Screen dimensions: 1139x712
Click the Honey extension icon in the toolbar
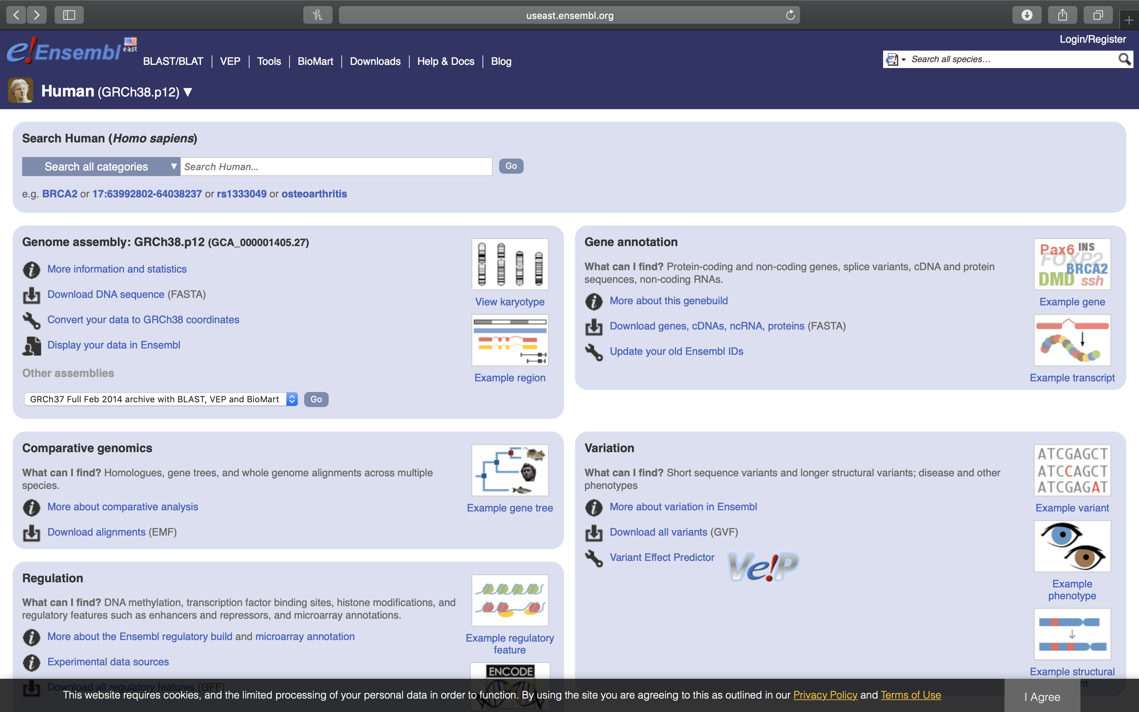tap(318, 15)
